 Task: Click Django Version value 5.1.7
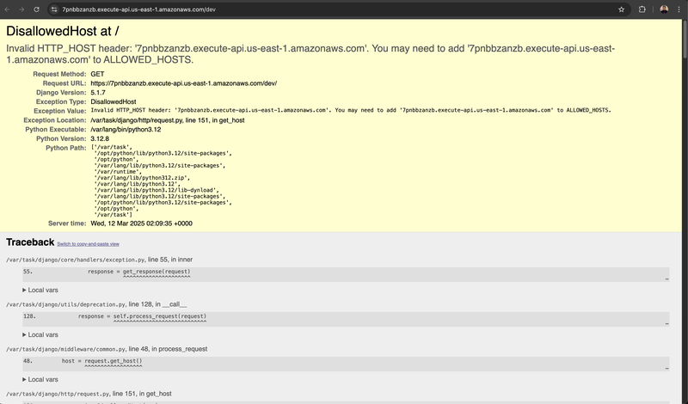(x=98, y=93)
